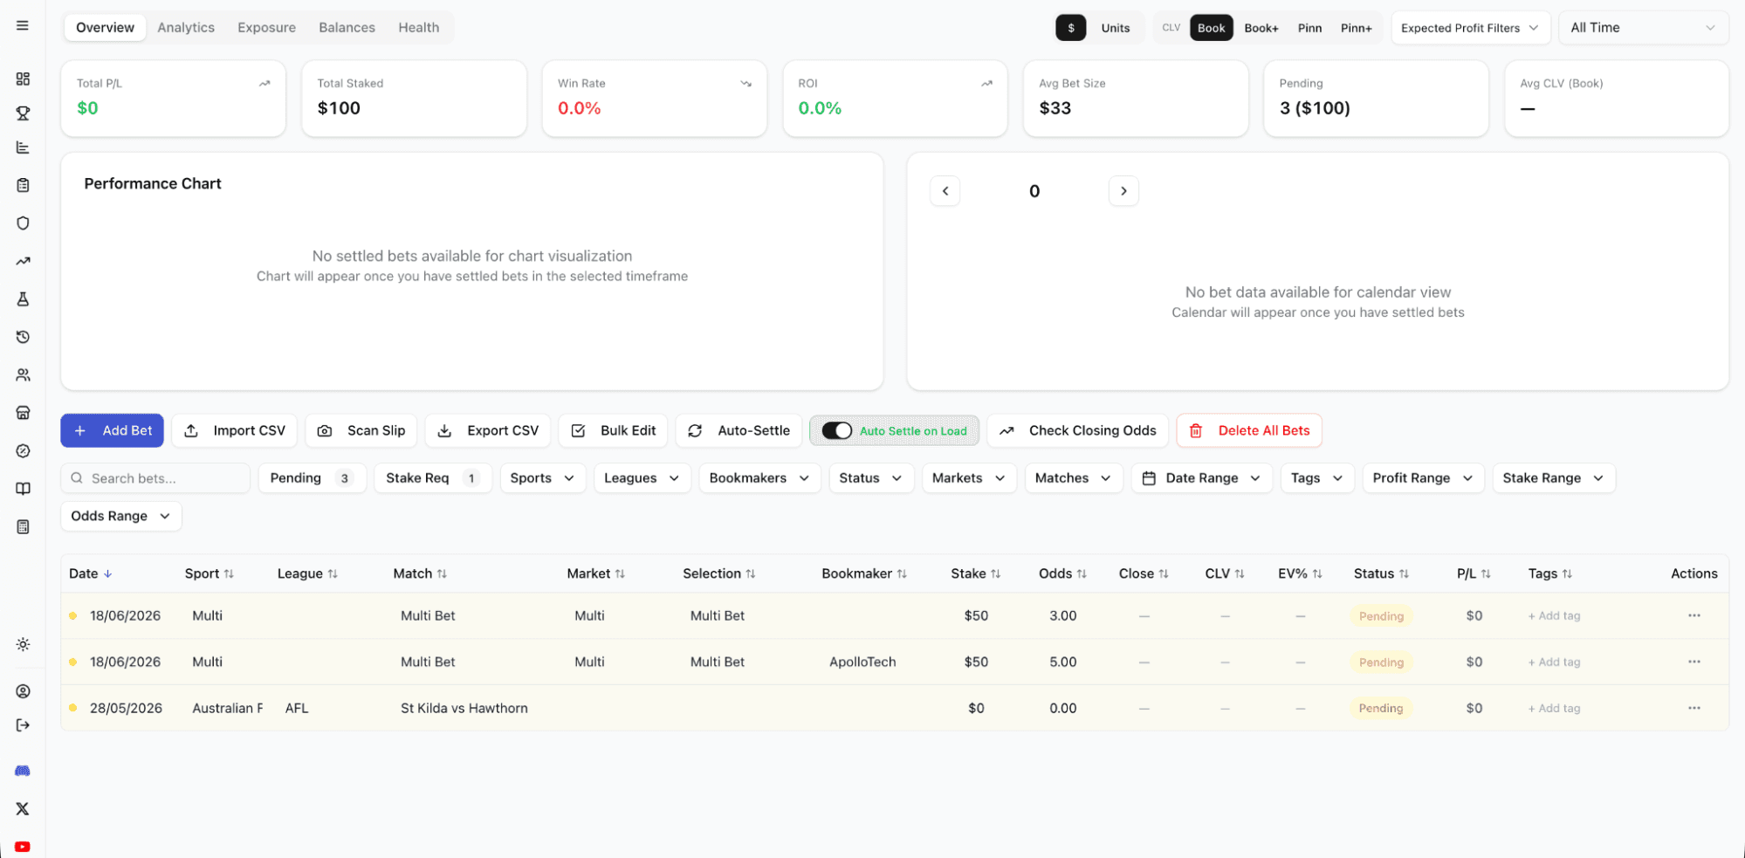Open the dashboard grid icon in the sidebar

pyautogui.click(x=23, y=79)
